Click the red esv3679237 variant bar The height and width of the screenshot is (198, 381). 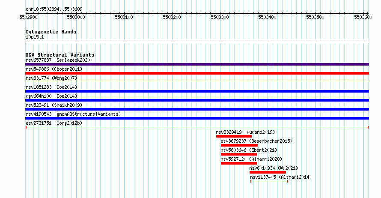pyautogui.click(x=239, y=145)
